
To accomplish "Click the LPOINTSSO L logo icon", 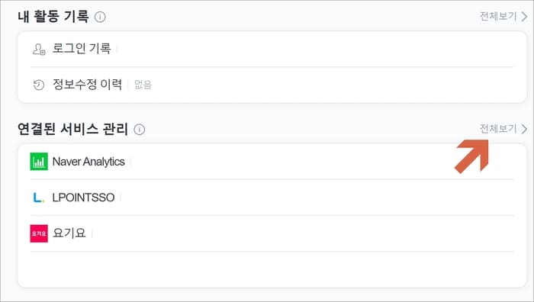I will point(39,198).
